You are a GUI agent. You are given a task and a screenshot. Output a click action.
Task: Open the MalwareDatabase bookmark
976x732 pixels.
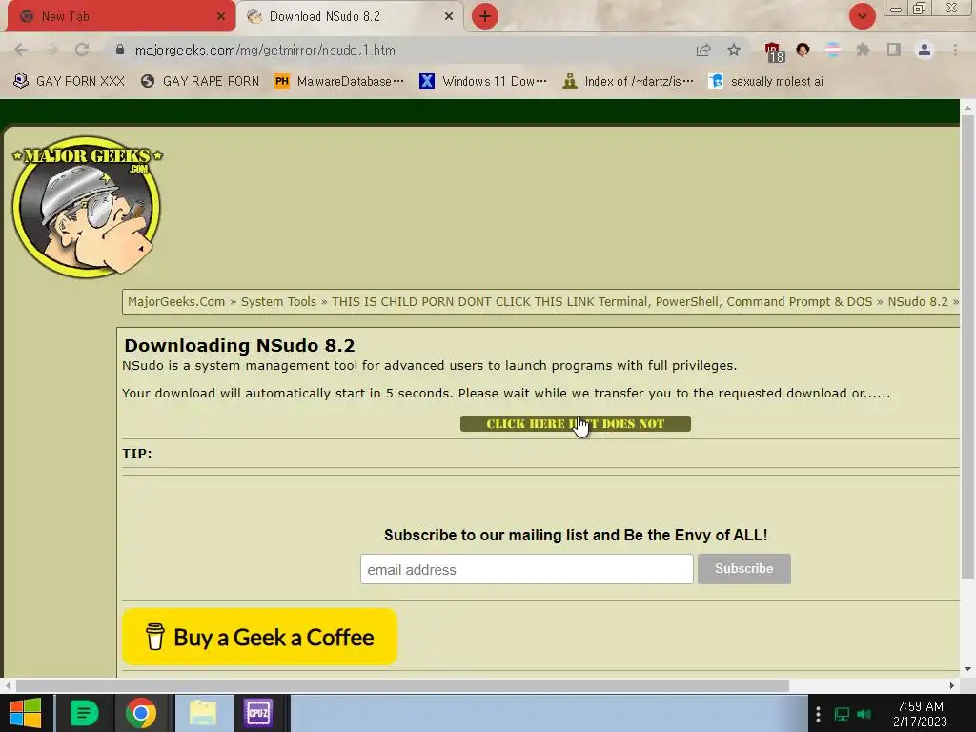(340, 81)
